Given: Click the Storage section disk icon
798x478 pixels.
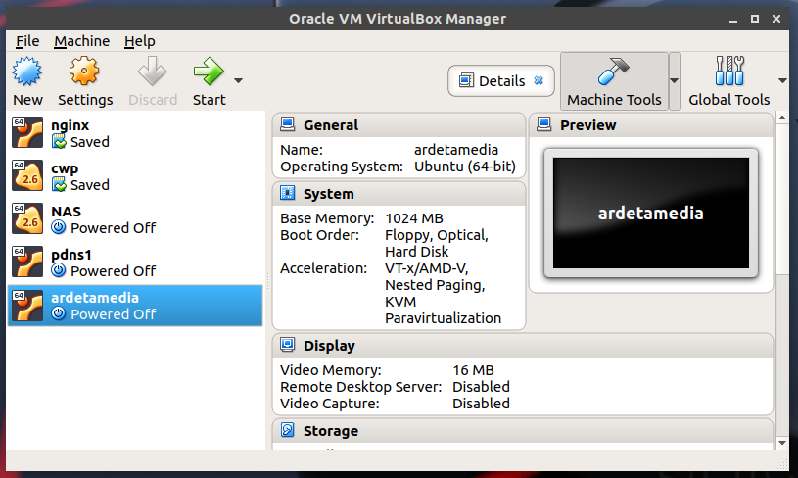Looking at the screenshot, I should click(288, 430).
